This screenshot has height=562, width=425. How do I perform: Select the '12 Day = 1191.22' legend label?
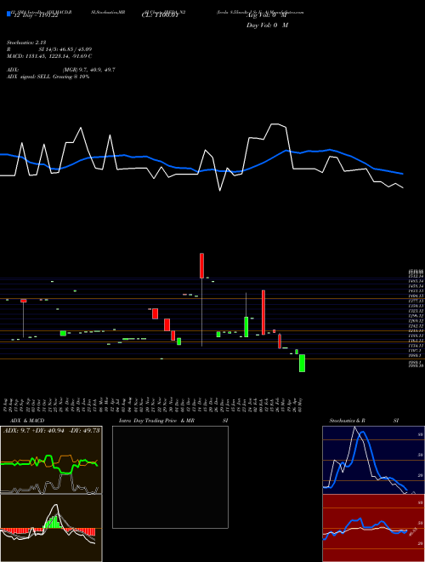coord(35,16)
